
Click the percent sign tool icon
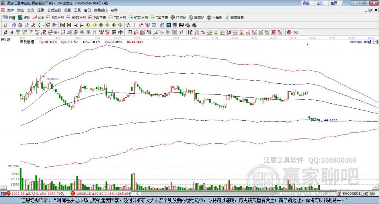click(x=203, y=32)
